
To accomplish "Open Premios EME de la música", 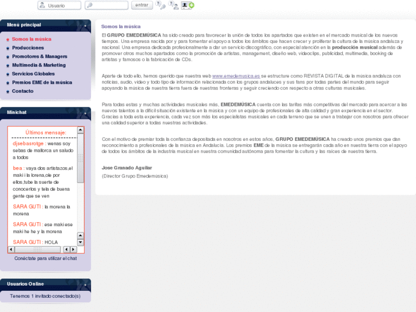I will (42, 82).
